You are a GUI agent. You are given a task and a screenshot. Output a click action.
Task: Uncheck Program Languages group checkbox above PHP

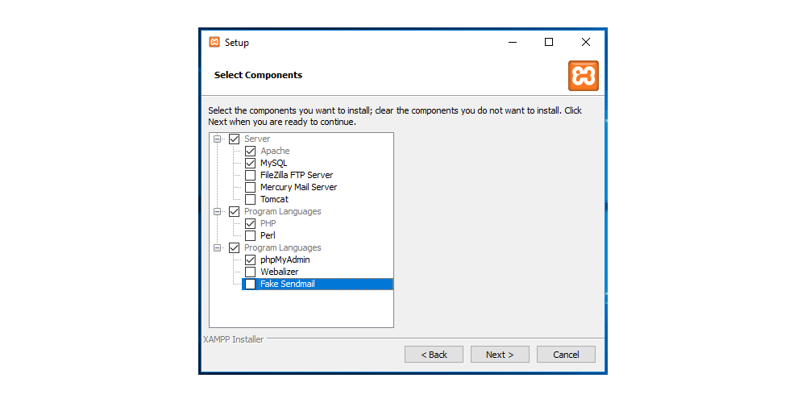click(234, 211)
